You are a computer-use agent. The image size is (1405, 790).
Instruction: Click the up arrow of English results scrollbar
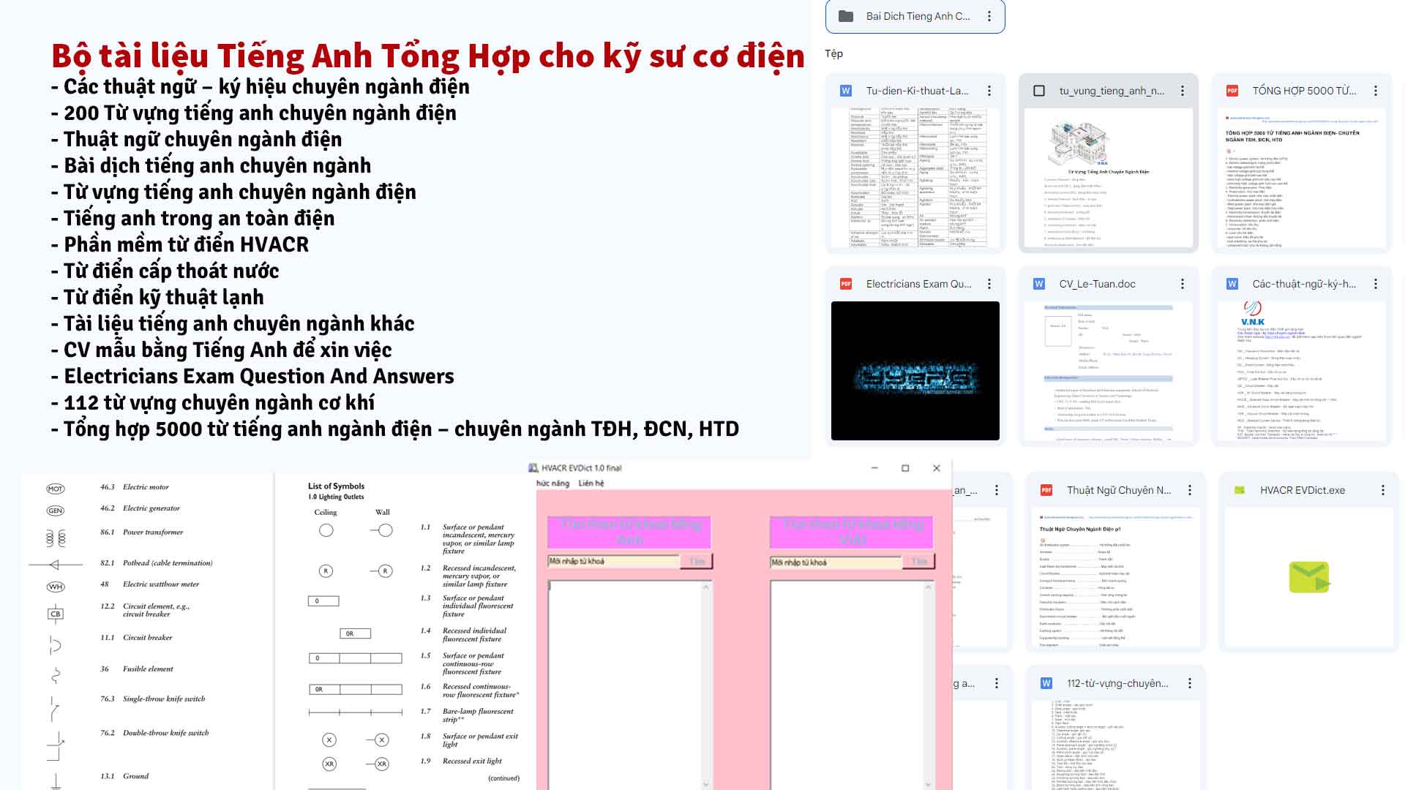click(706, 587)
